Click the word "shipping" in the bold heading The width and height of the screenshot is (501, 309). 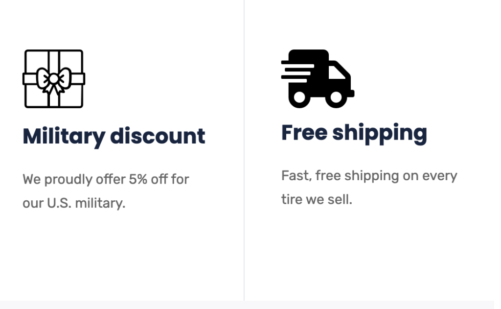(x=380, y=133)
